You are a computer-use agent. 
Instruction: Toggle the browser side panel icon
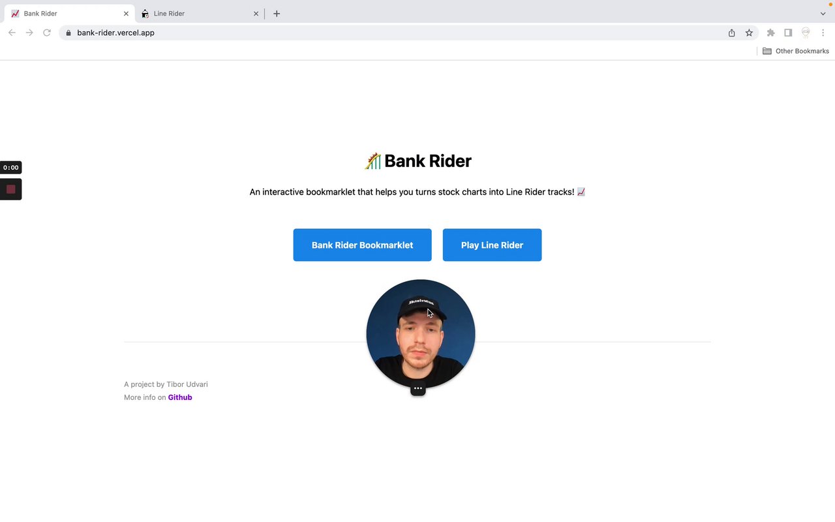788,33
